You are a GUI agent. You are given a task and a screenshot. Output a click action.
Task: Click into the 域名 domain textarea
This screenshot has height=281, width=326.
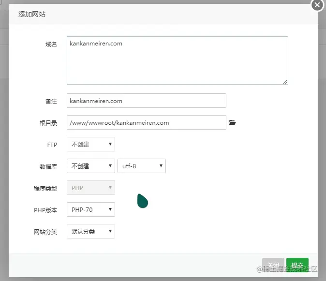pyautogui.click(x=178, y=60)
